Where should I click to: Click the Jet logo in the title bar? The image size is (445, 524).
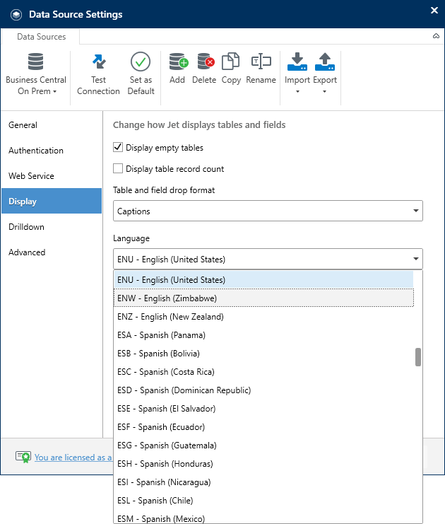16,15
